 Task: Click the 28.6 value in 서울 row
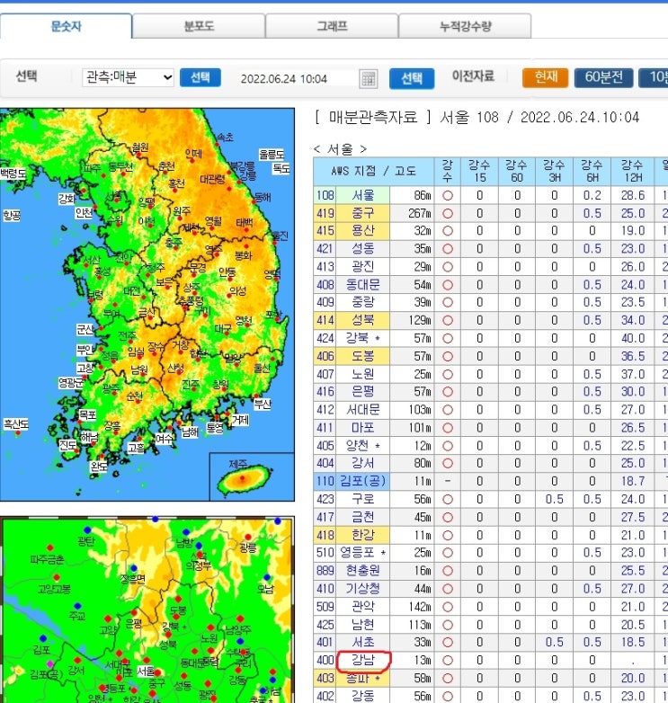tap(633, 195)
